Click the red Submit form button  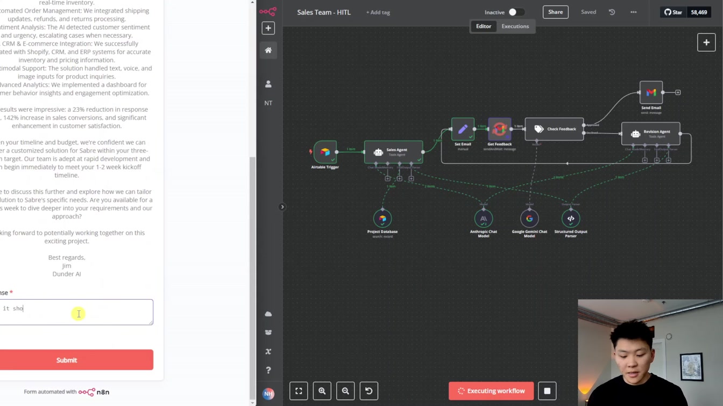pyautogui.click(x=76, y=360)
